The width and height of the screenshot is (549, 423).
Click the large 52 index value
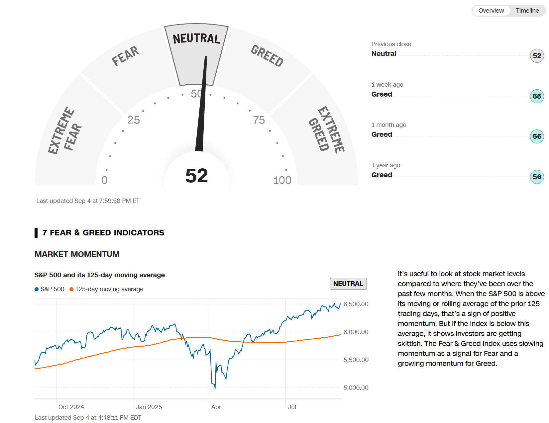point(196,176)
